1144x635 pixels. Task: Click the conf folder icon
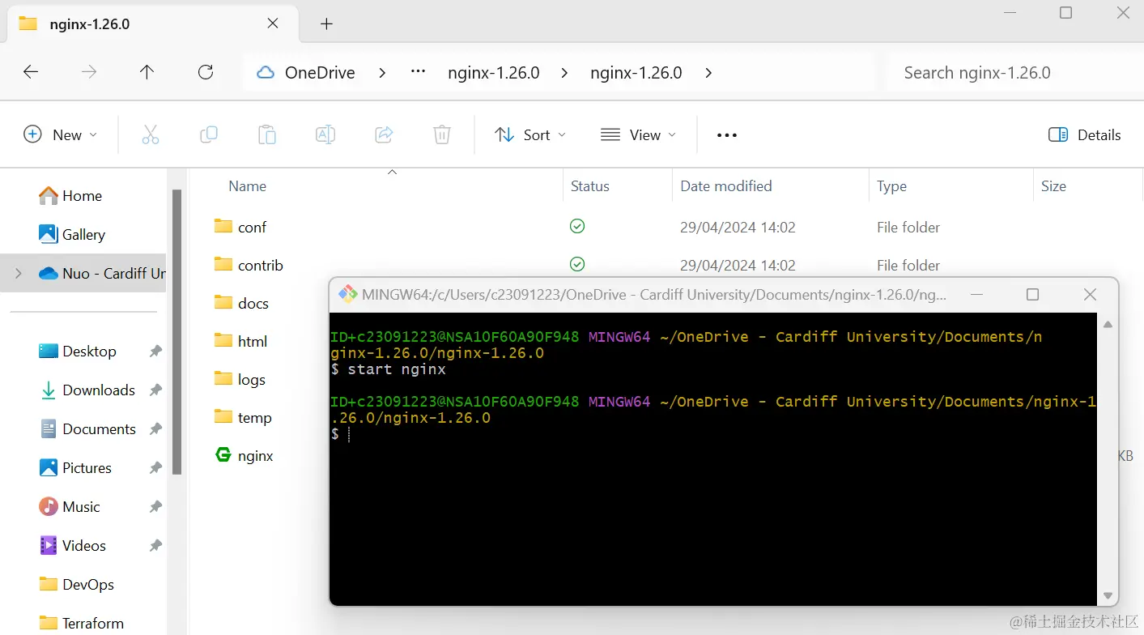(223, 226)
